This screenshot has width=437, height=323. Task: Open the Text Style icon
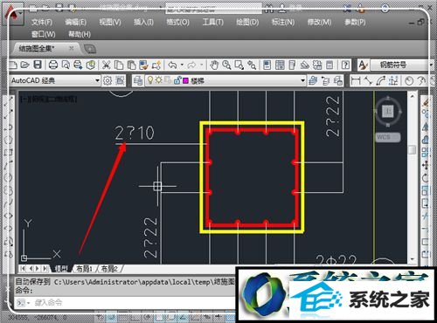pos(363,65)
